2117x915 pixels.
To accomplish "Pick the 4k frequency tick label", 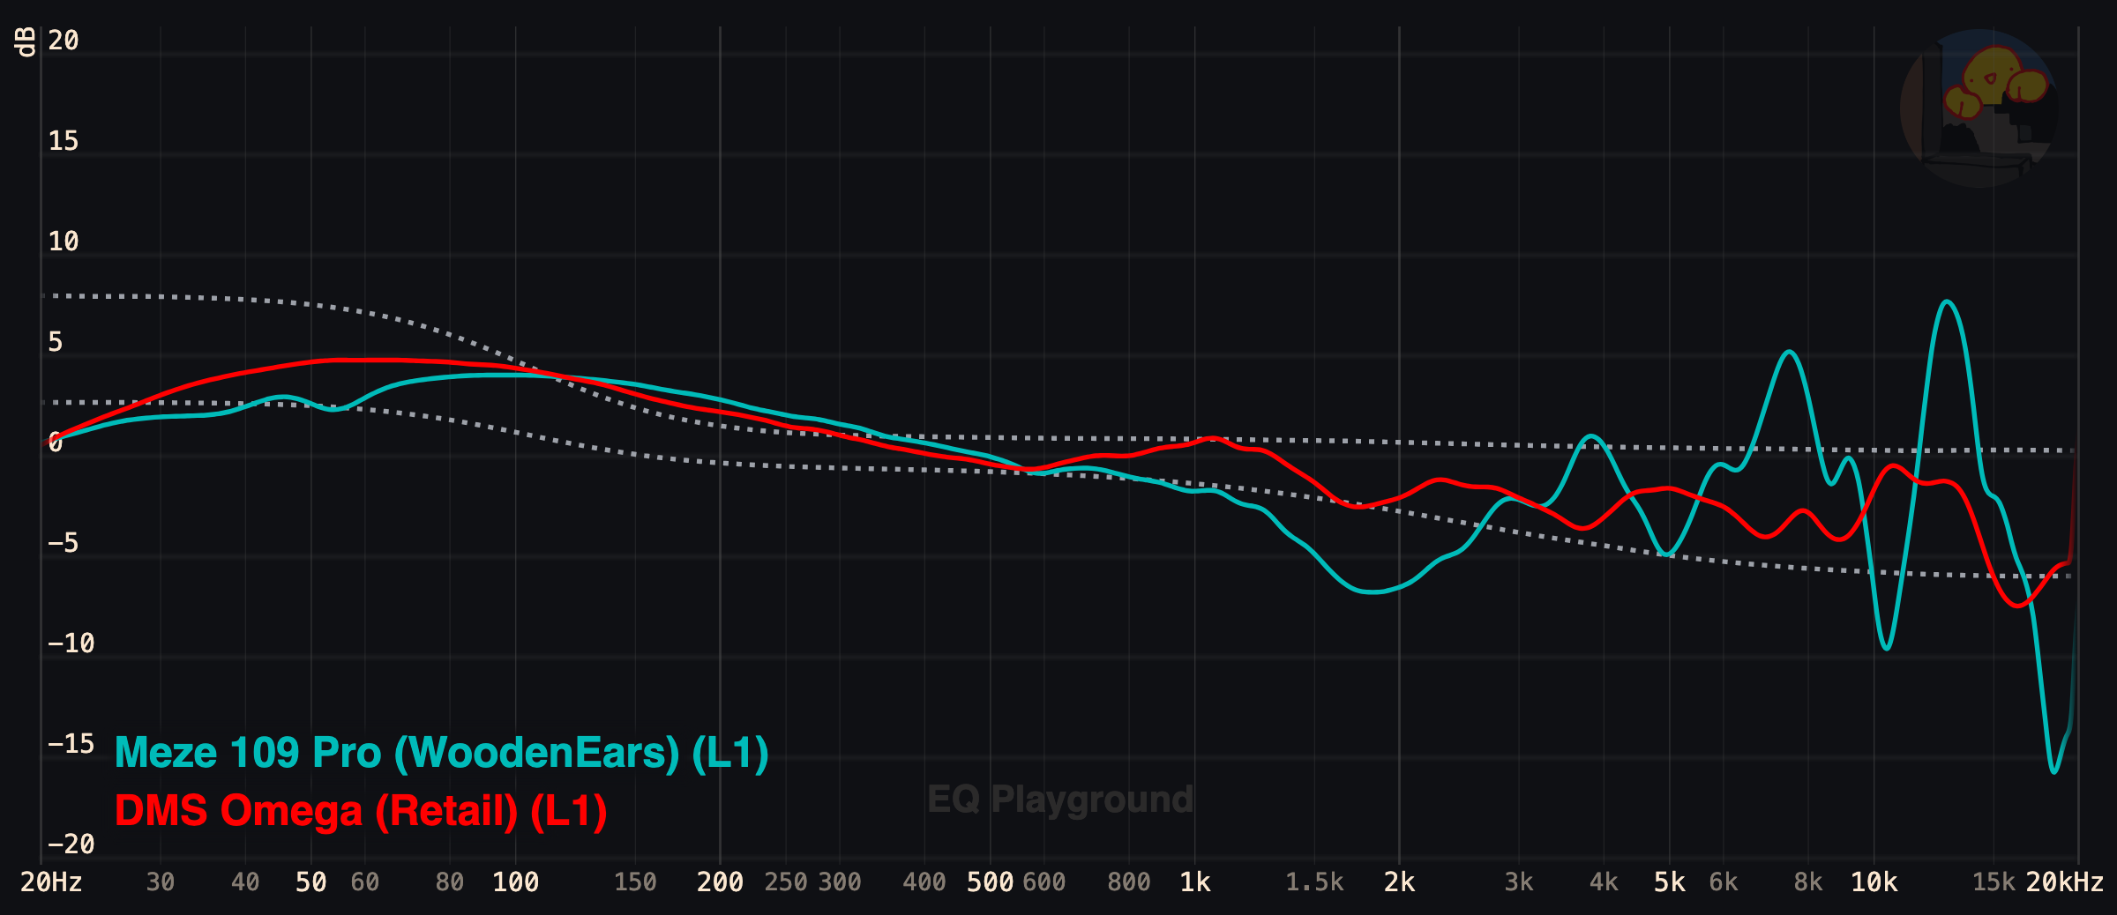I will (x=1604, y=882).
